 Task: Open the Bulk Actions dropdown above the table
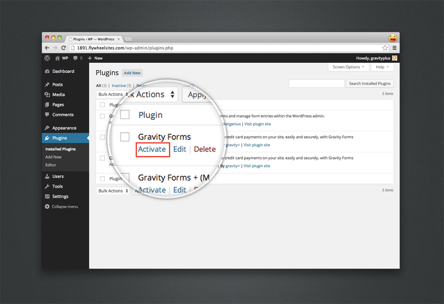(113, 94)
